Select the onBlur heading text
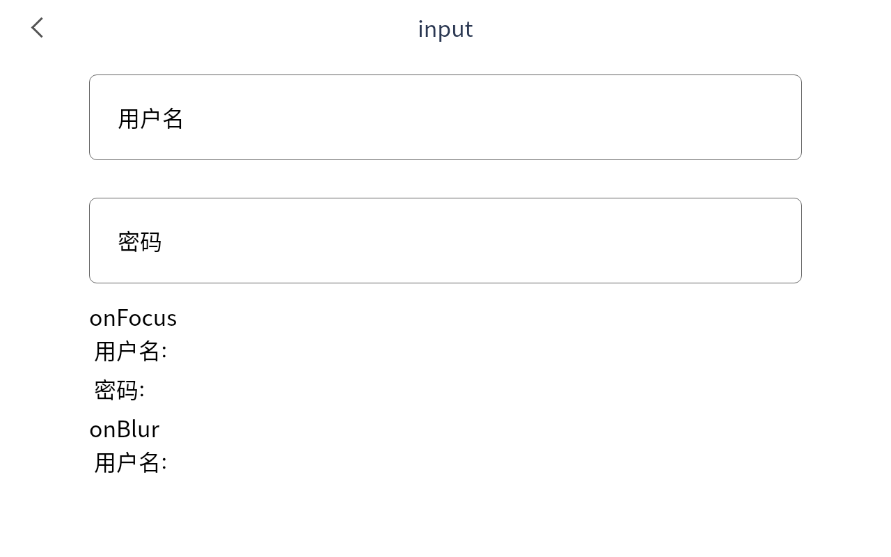891x557 pixels. pyautogui.click(x=125, y=429)
